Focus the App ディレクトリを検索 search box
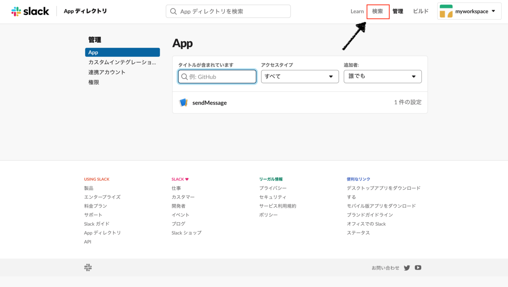This screenshot has height=287, width=508. point(228,11)
